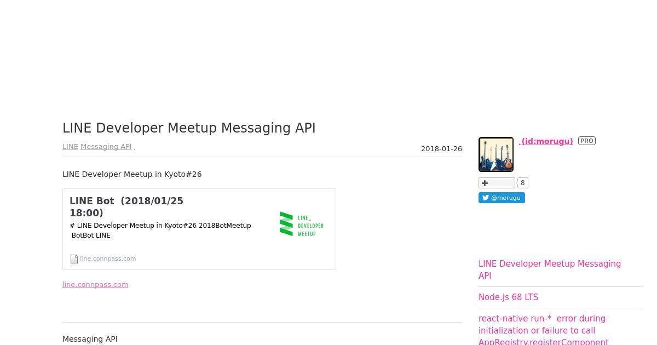Image resolution: width=657 pixels, height=345 pixels.
Task: Open the sidebar LINE Developer Meetup Messaging API entry
Action: point(550,270)
